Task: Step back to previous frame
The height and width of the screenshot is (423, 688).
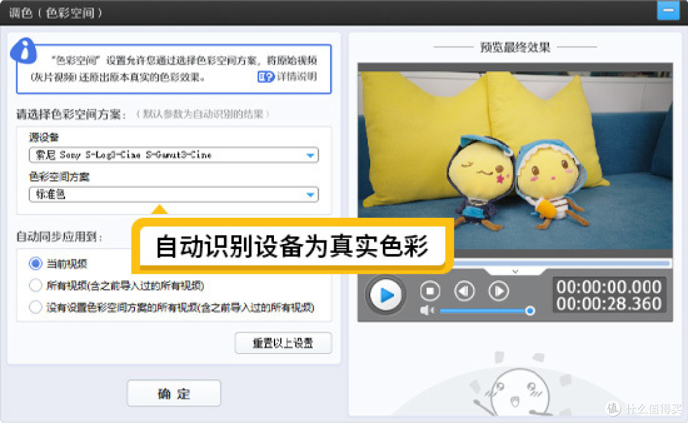Action: pos(464,290)
